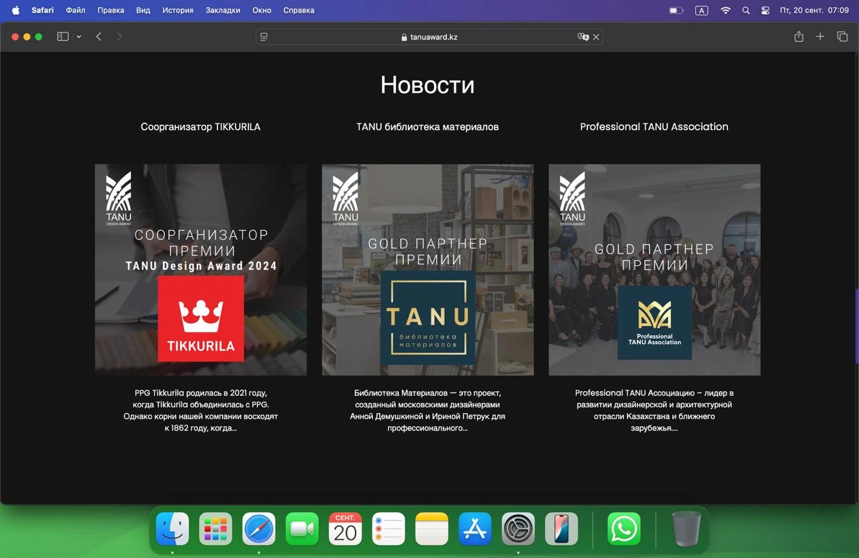
Task: Click the red TIKKURILA news image
Action: 201,270
